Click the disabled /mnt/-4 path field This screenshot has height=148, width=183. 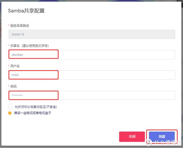coord(92,34)
